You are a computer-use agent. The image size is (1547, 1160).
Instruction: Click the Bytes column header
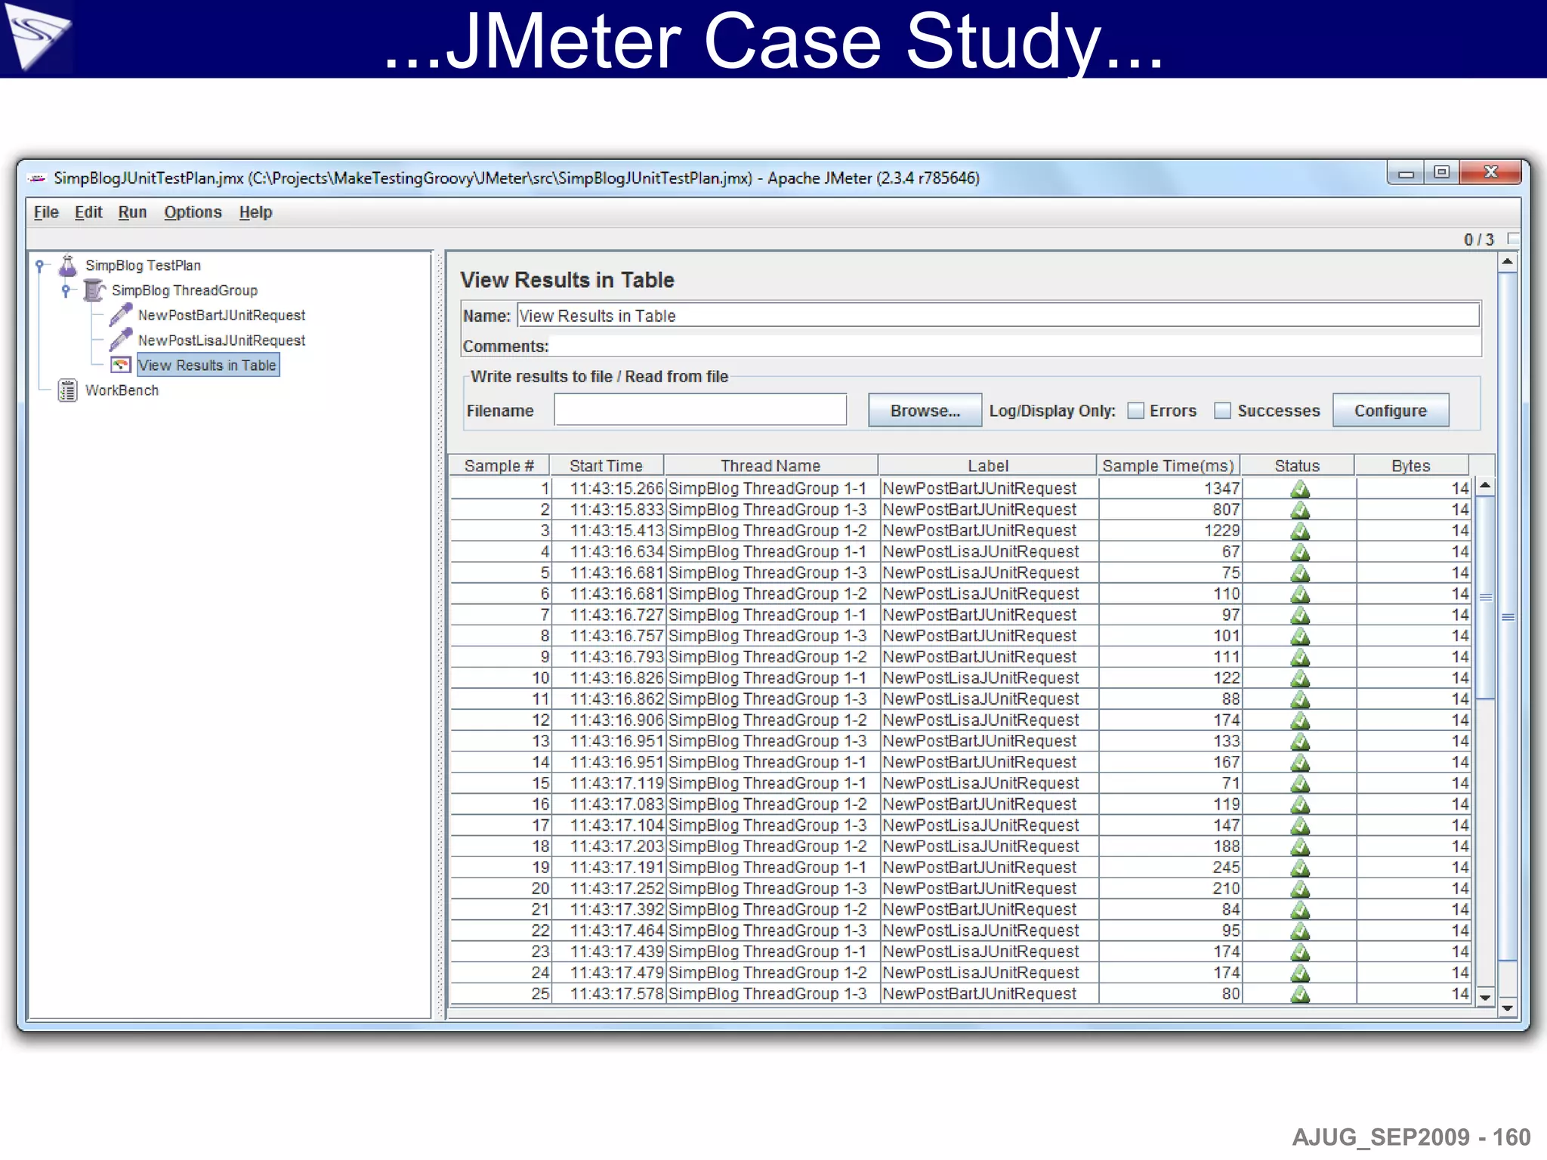[x=1411, y=465]
